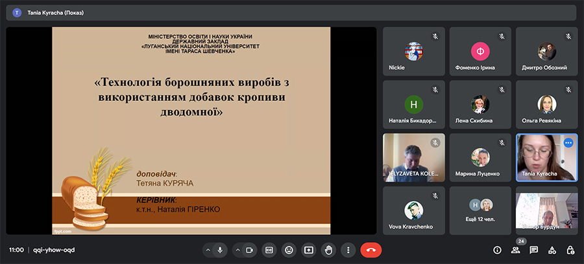The image size is (584, 264).
Task: Open the three-dot more options menu
Action: pos(348,250)
